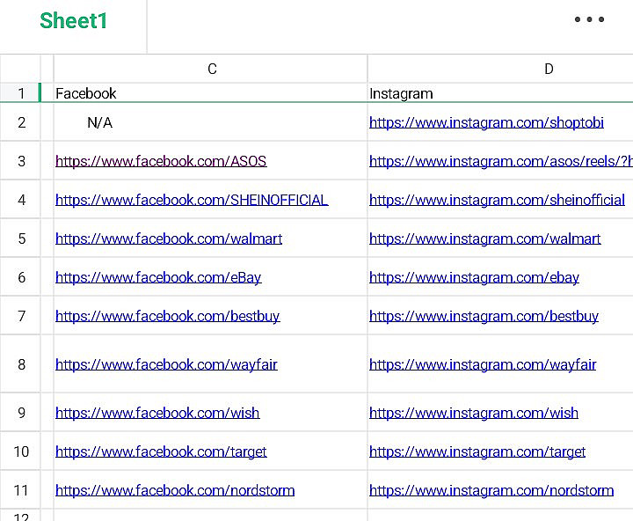Select column C header
Screen dimensions: 633x521
coord(212,69)
